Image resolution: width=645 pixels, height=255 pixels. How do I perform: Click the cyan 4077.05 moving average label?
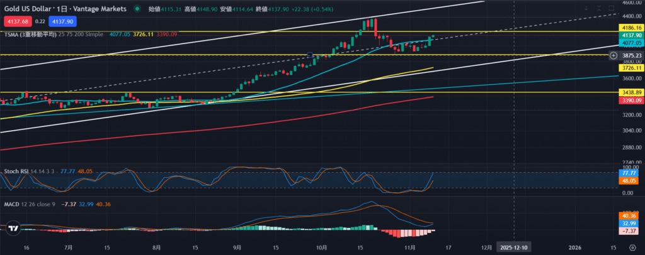coord(631,44)
